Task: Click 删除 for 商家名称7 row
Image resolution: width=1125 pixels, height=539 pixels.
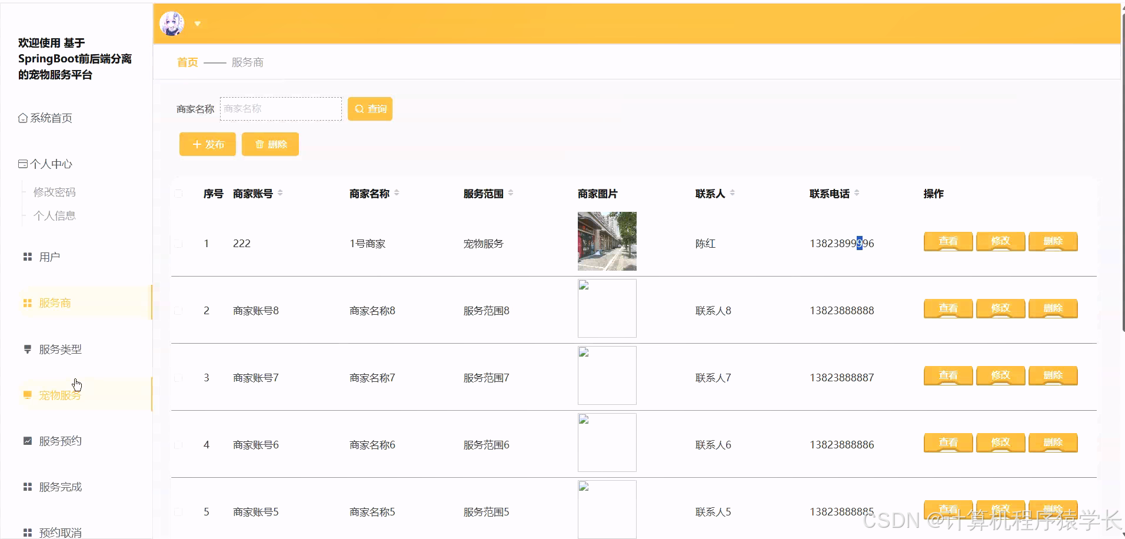Action: [x=1053, y=375]
